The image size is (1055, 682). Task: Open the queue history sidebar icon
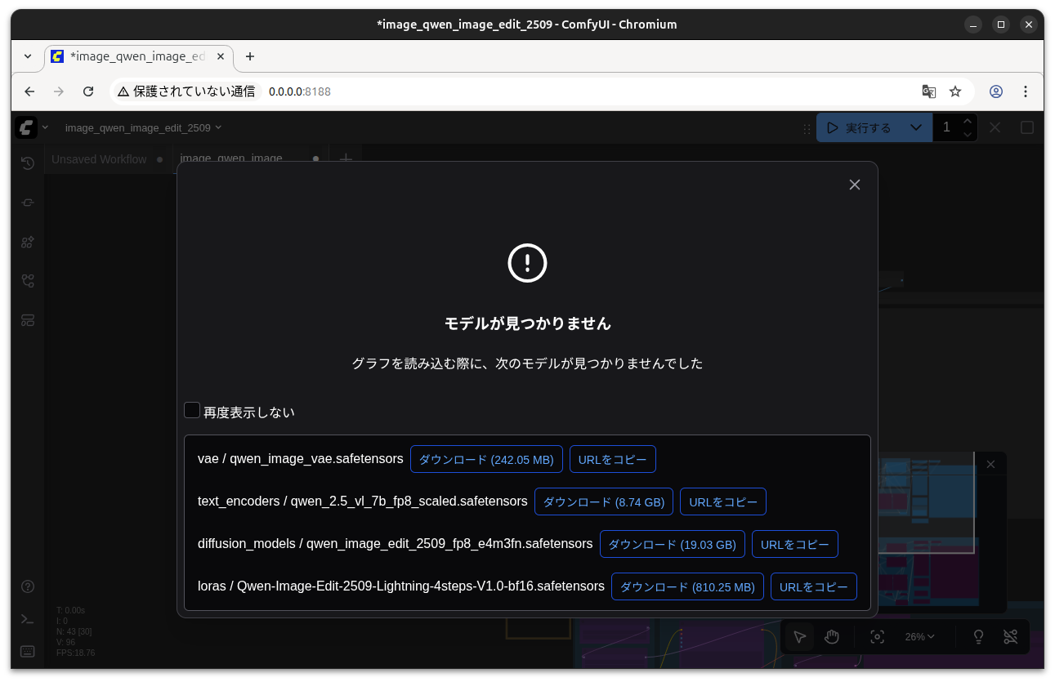tap(28, 163)
